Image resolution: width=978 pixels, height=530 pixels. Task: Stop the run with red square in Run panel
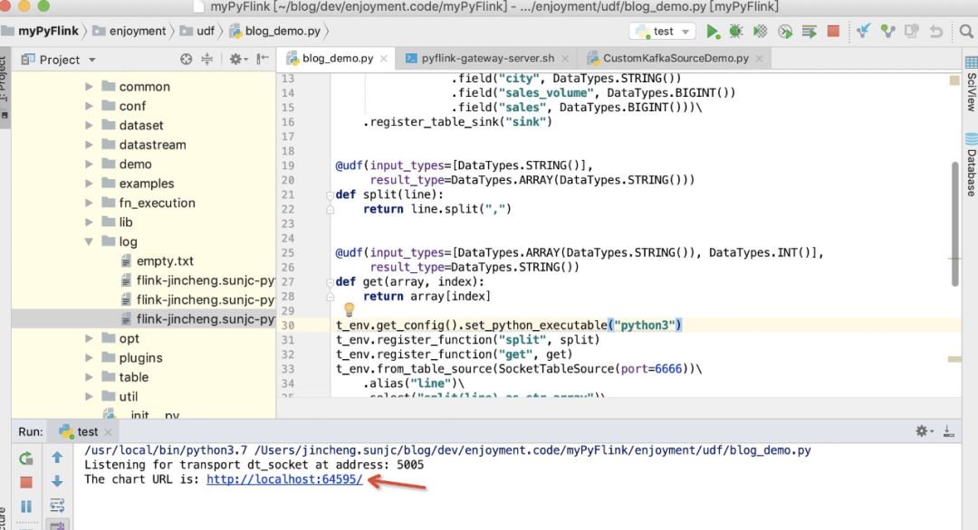[25, 482]
